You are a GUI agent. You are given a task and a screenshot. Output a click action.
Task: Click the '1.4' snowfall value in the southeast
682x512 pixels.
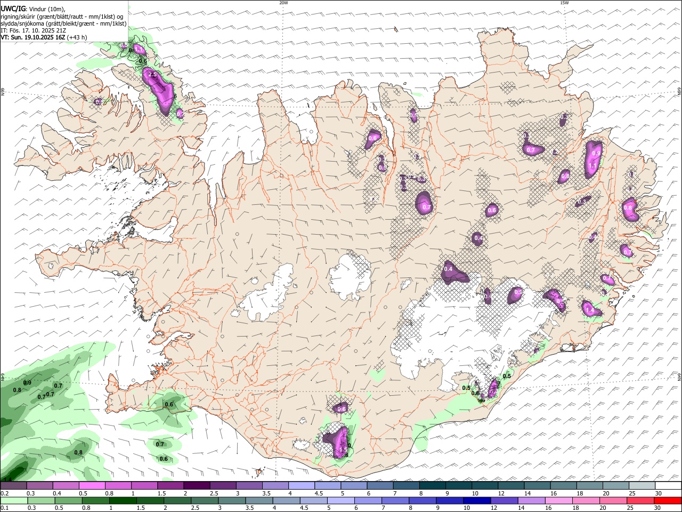coord(589,310)
